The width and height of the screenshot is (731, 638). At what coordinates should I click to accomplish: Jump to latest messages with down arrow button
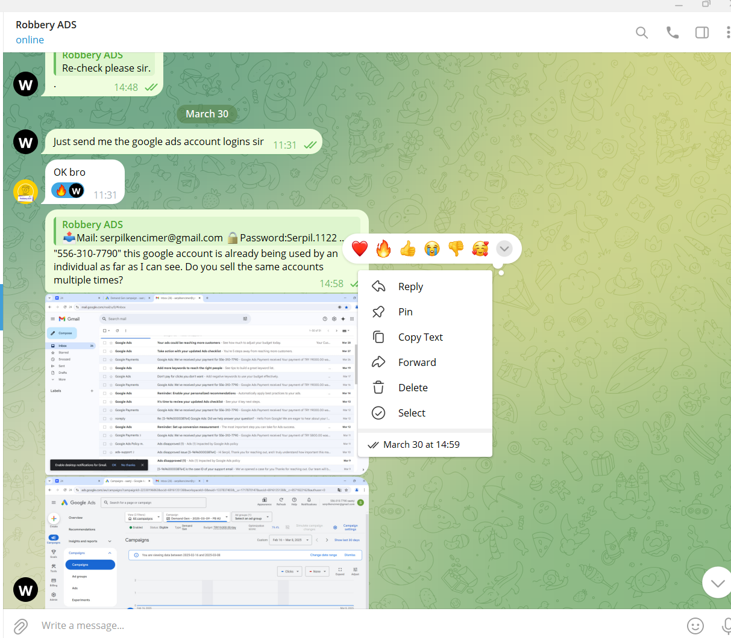(717, 583)
